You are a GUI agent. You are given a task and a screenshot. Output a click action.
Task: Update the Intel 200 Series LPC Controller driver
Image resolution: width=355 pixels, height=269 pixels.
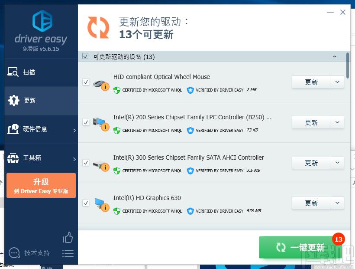(311, 122)
